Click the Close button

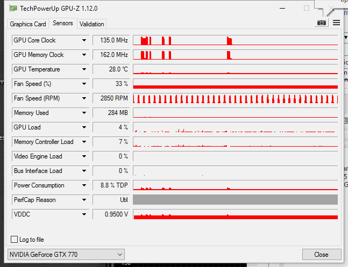click(322, 254)
